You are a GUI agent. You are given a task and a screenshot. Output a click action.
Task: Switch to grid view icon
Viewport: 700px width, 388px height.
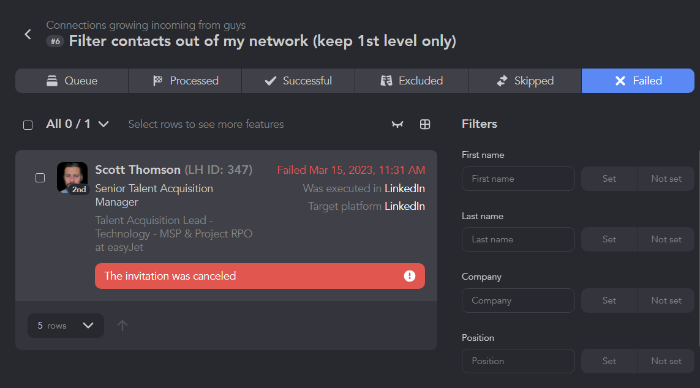point(425,124)
